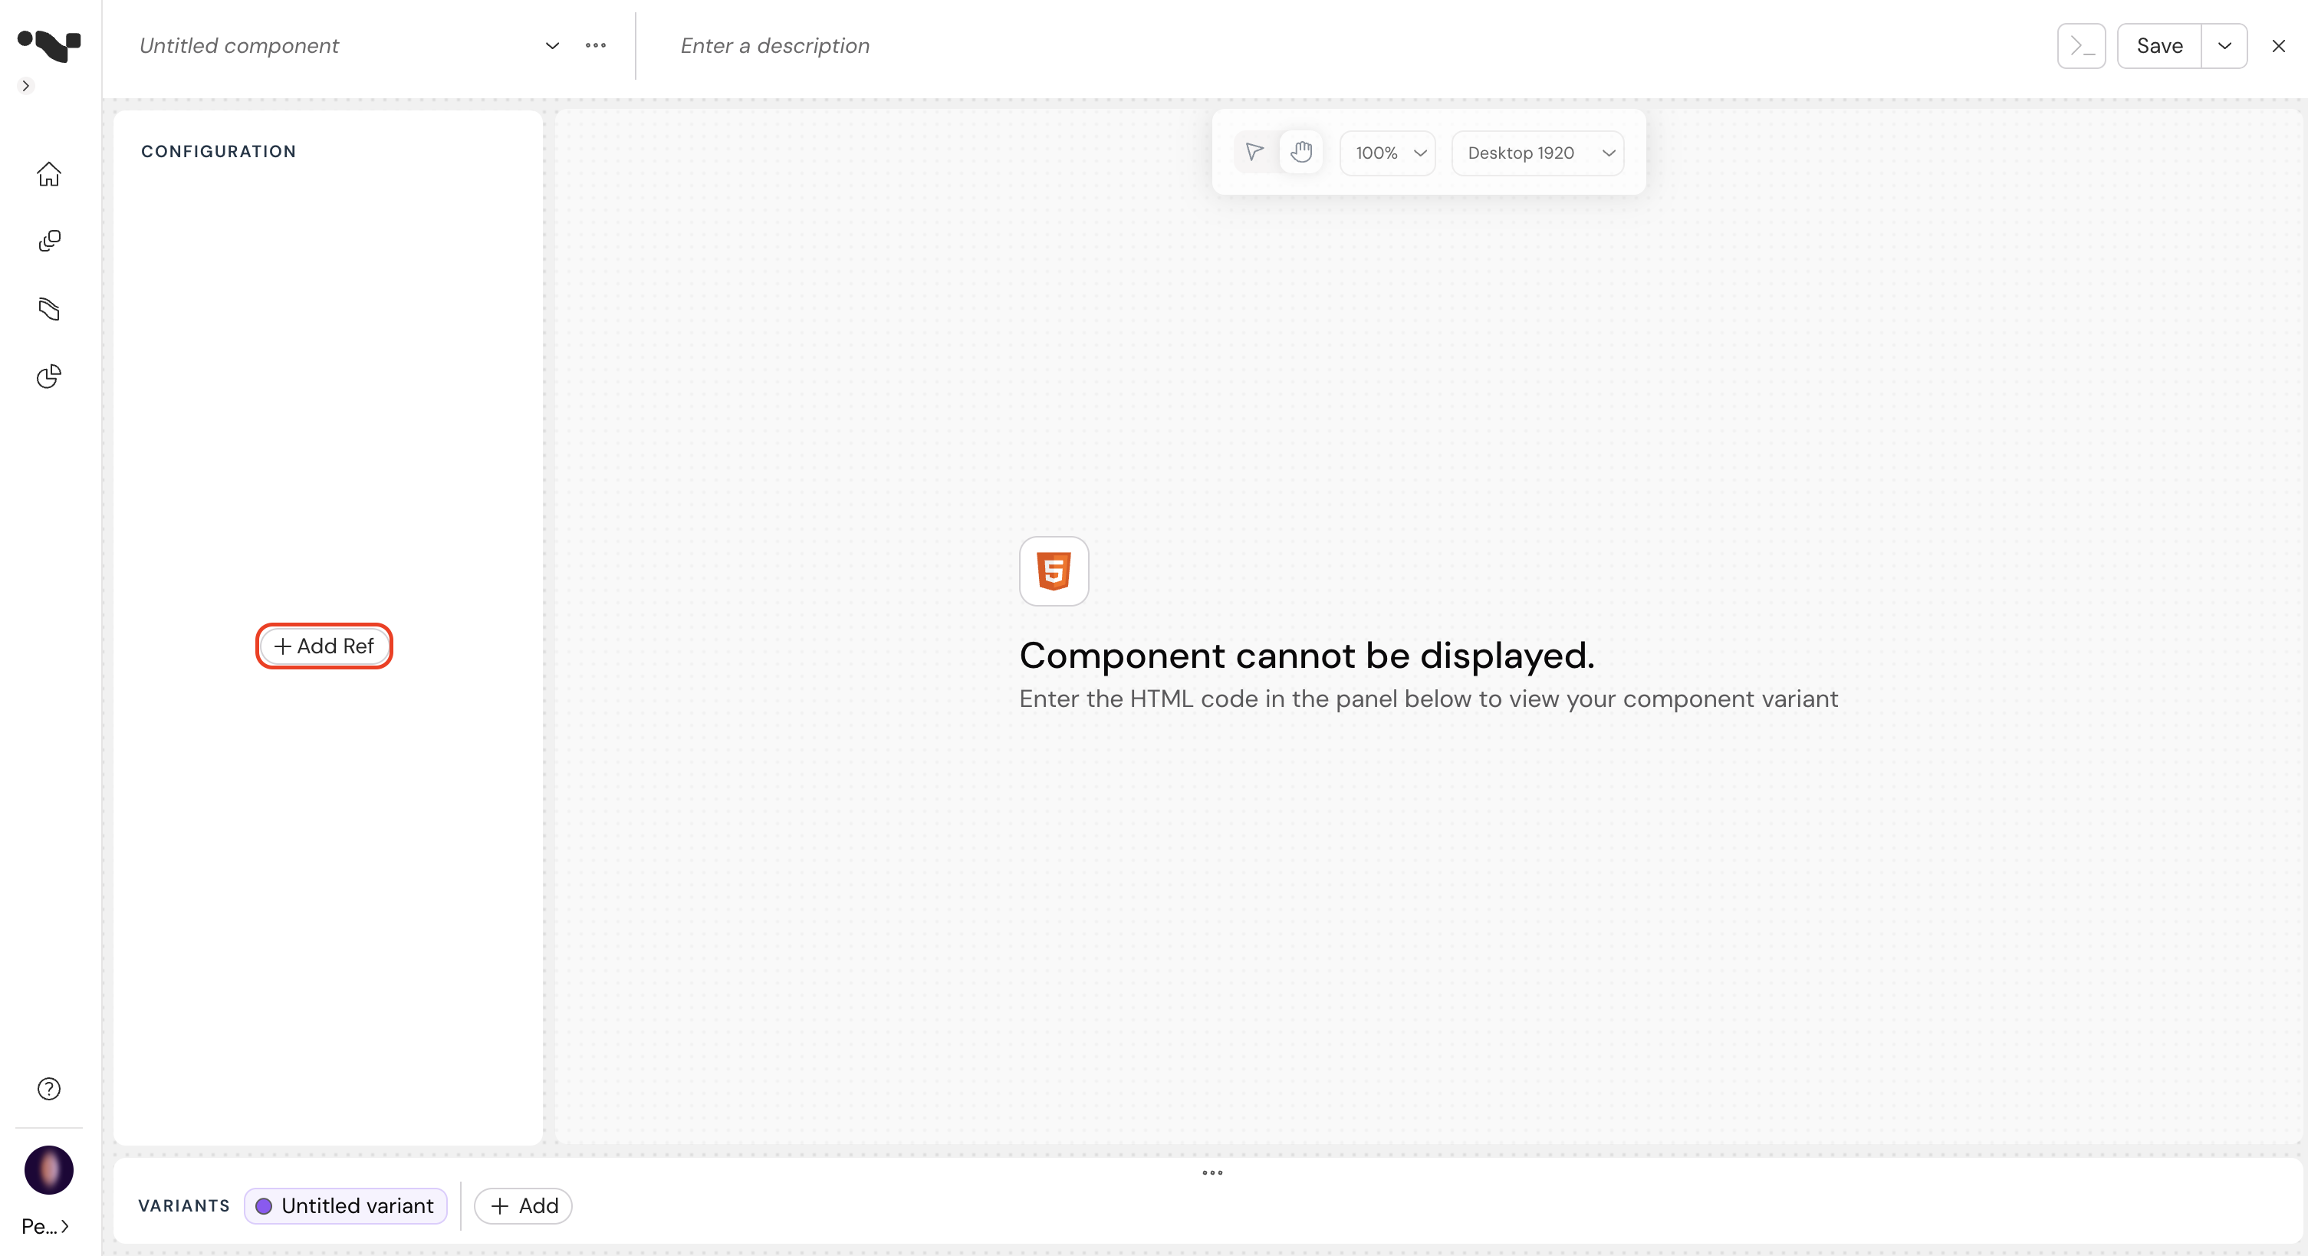Open component name dropdown chevron

tap(552, 46)
